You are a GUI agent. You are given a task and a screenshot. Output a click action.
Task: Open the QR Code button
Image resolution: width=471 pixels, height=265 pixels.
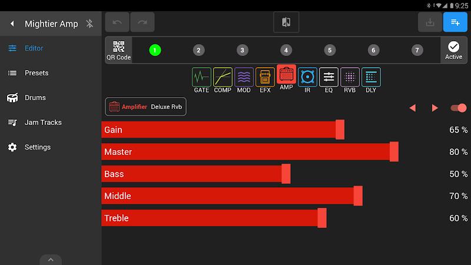pyautogui.click(x=118, y=50)
